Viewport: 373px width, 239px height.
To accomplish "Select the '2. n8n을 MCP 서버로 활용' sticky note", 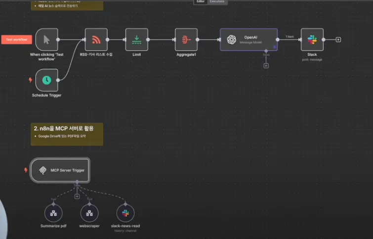I will [67, 134].
